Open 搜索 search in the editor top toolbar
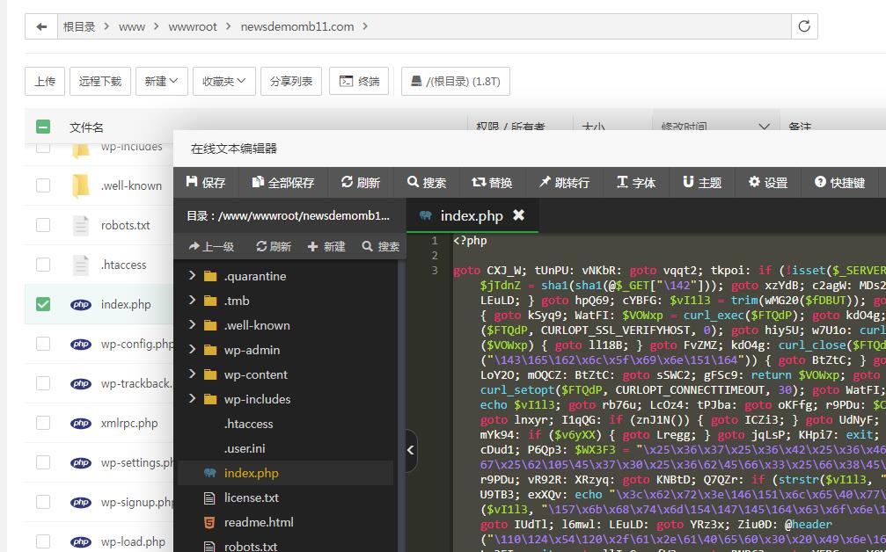This screenshot has height=552, width=886. coord(427,182)
